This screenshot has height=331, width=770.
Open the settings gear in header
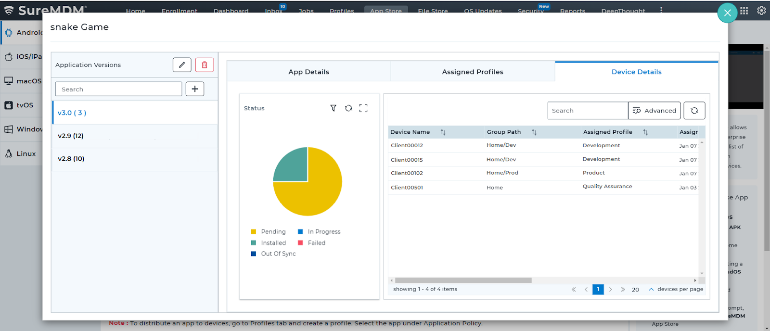pos(761,11)
